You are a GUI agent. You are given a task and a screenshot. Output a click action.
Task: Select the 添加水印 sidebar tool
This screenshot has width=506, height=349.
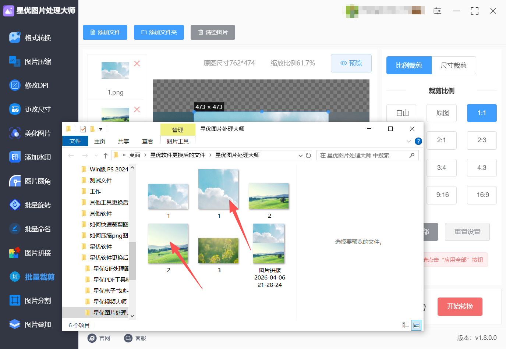point(30,157)
